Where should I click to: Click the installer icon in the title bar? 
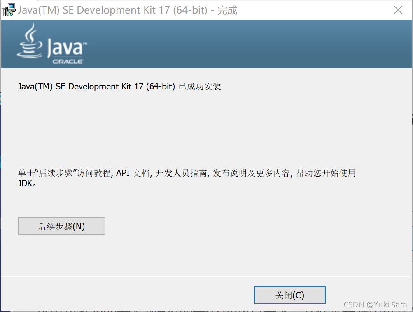[x=9, y=10]
